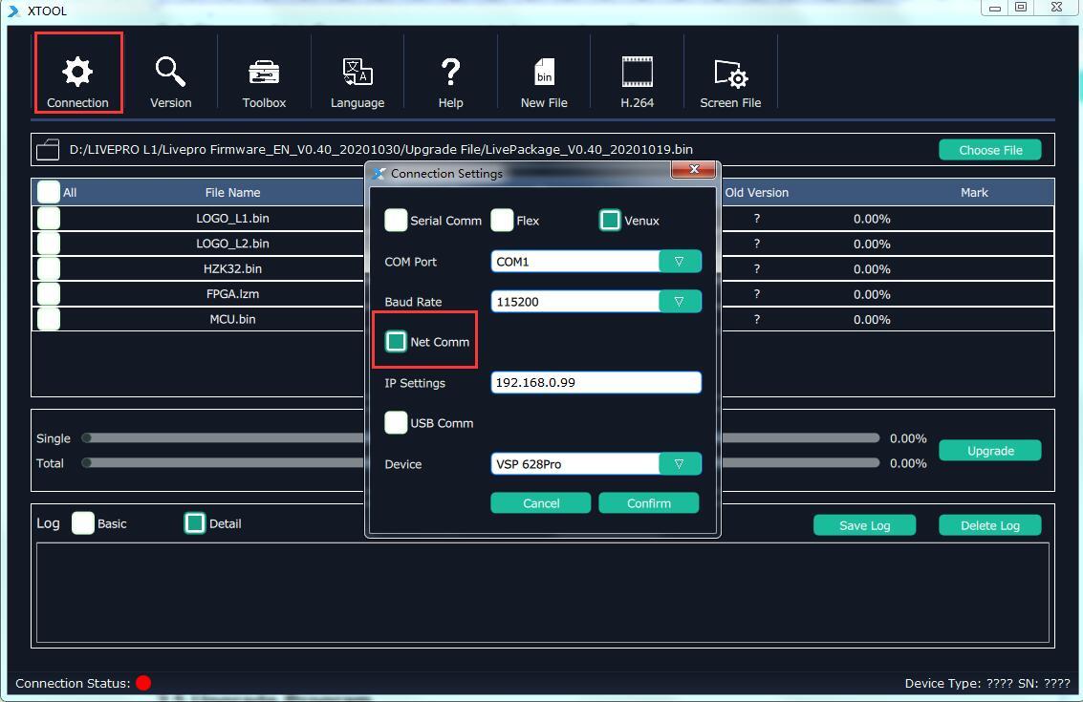The height and width of the screenshot is (702, 1083).
Task: Enable USB Comm connection mode
Action: (x=396, y=422)
